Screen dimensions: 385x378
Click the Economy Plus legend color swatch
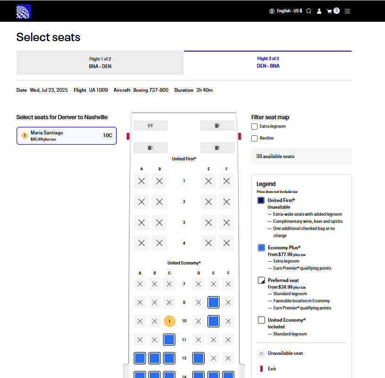tap(261, 247)
